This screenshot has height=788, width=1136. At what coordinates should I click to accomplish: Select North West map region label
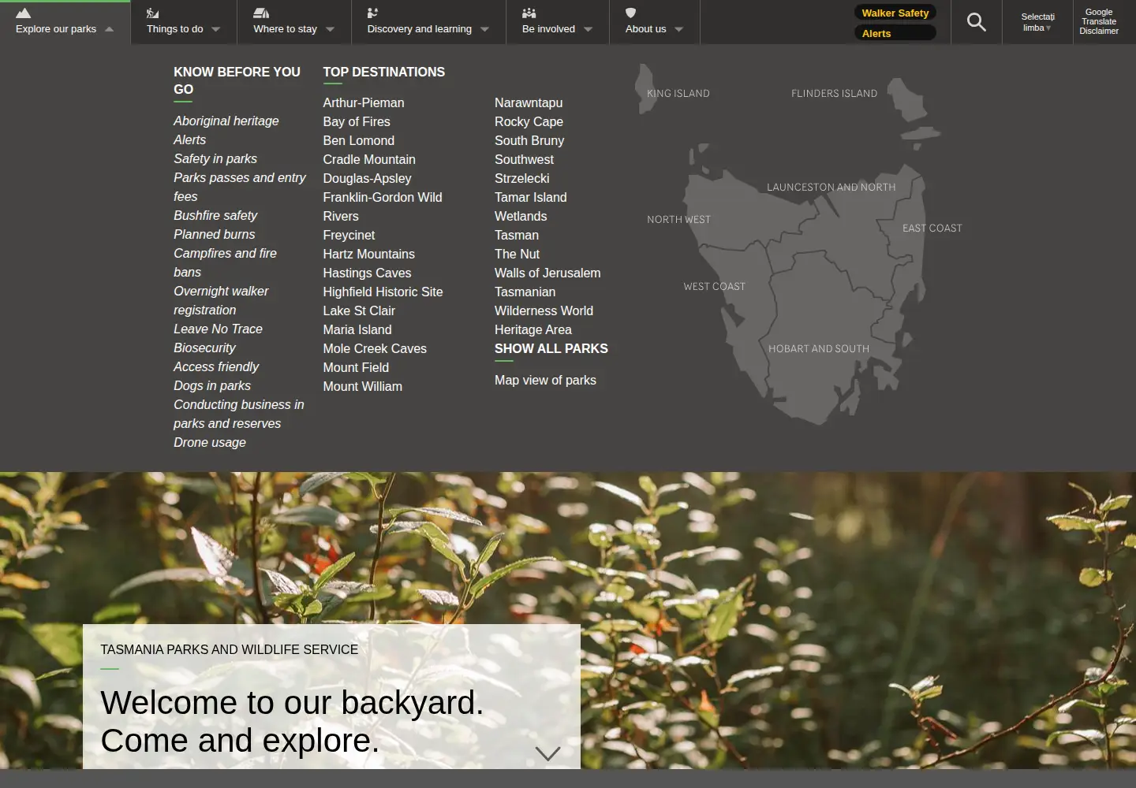coord(678,219)
